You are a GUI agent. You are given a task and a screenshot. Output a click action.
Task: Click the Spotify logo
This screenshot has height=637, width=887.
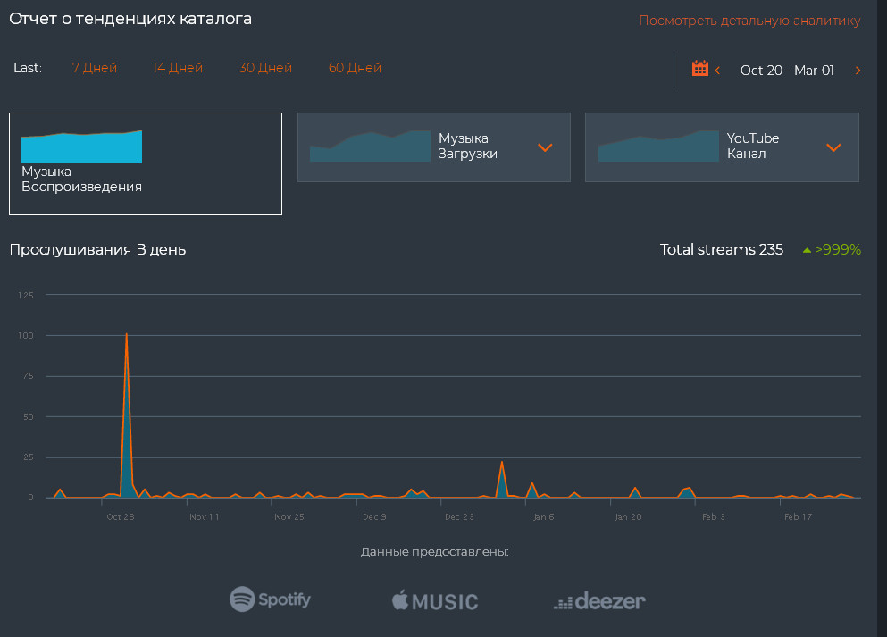[270, 599]
